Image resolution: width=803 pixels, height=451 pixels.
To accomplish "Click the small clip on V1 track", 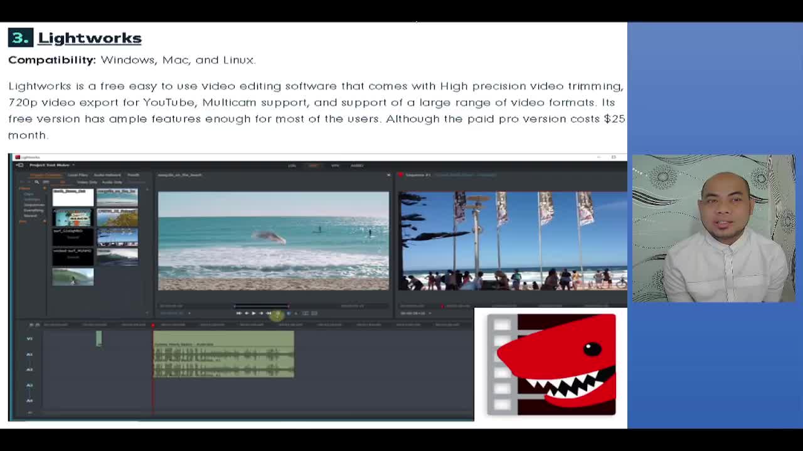I will click(98, 339).
